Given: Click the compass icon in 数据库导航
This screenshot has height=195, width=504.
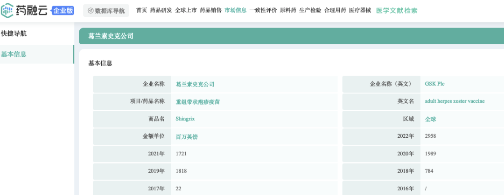Looking at the screenshot, I should [x=91, y=11].
